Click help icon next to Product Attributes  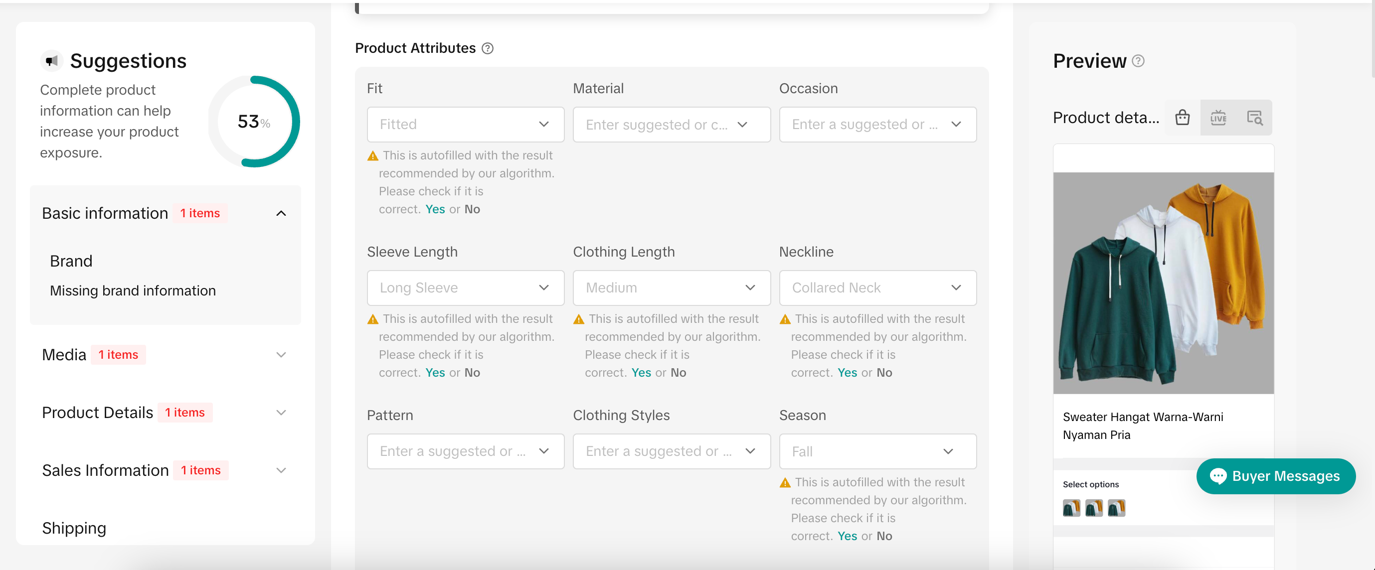coord(488,48)
